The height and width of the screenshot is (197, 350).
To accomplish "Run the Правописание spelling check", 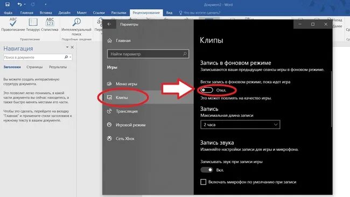I will (x=13, y=24).
